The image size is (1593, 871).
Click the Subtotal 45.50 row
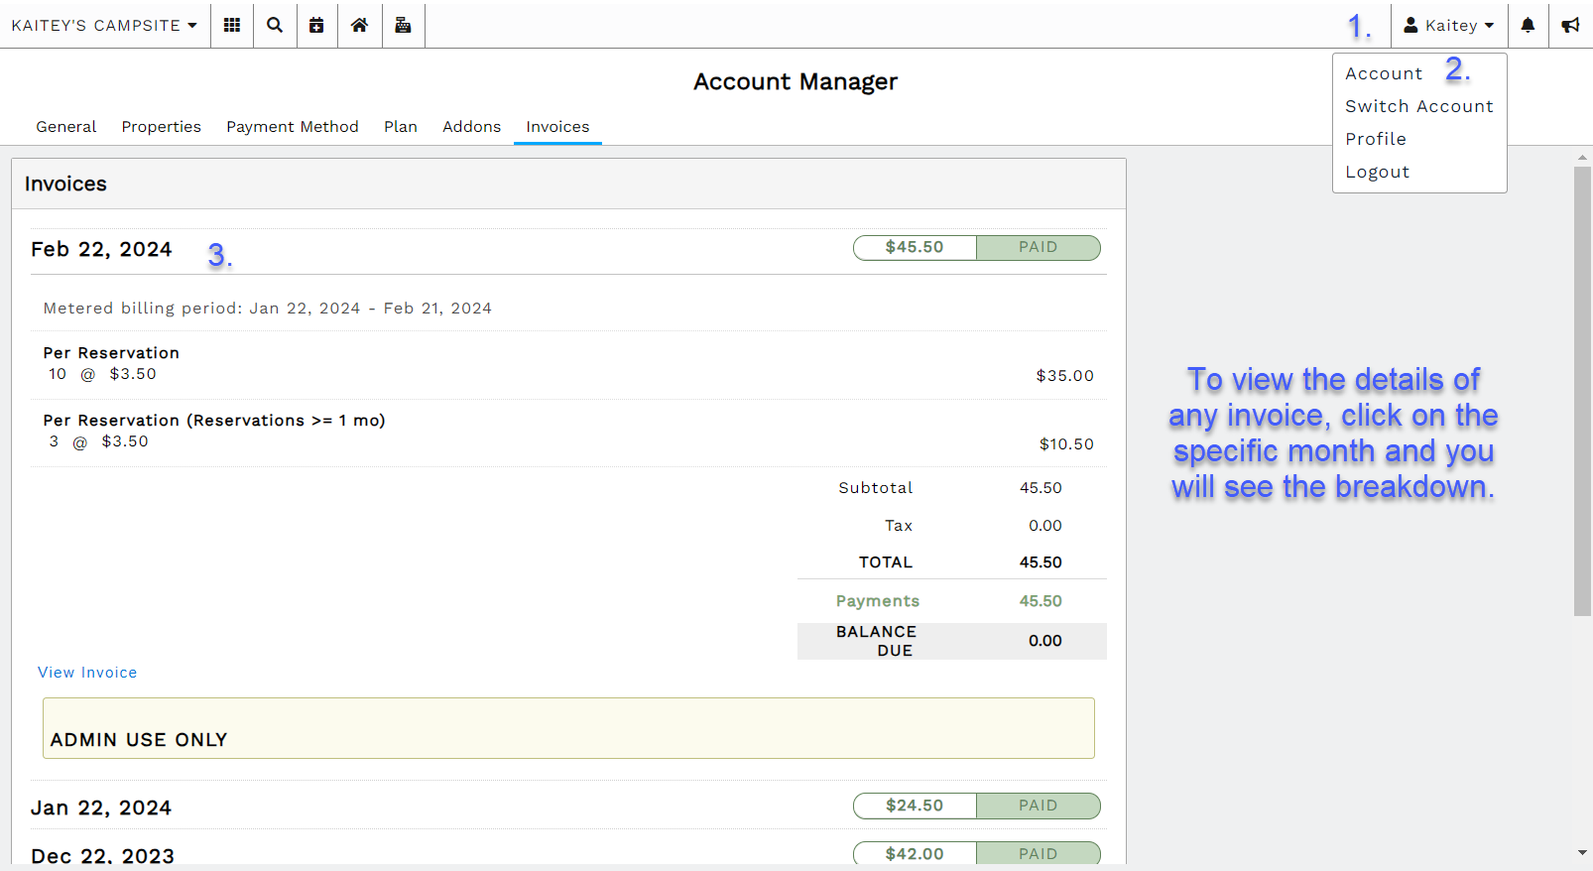[x=952, y=488]
